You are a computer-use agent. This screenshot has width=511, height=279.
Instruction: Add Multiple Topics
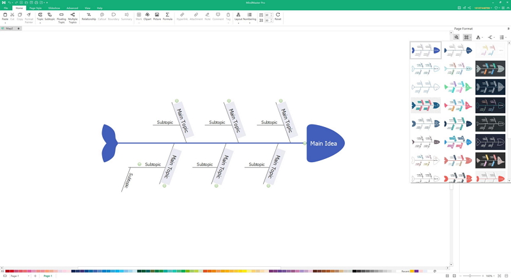click(x=73, y=17)
